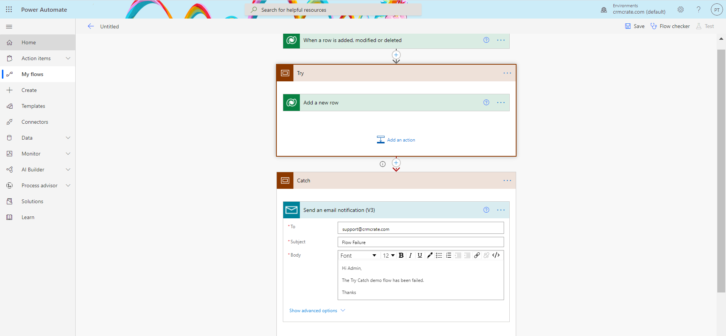The height and width of the screenshot is (336, 726).
Task: Remove hyperlink in Body editor
Action: point(486,255)
